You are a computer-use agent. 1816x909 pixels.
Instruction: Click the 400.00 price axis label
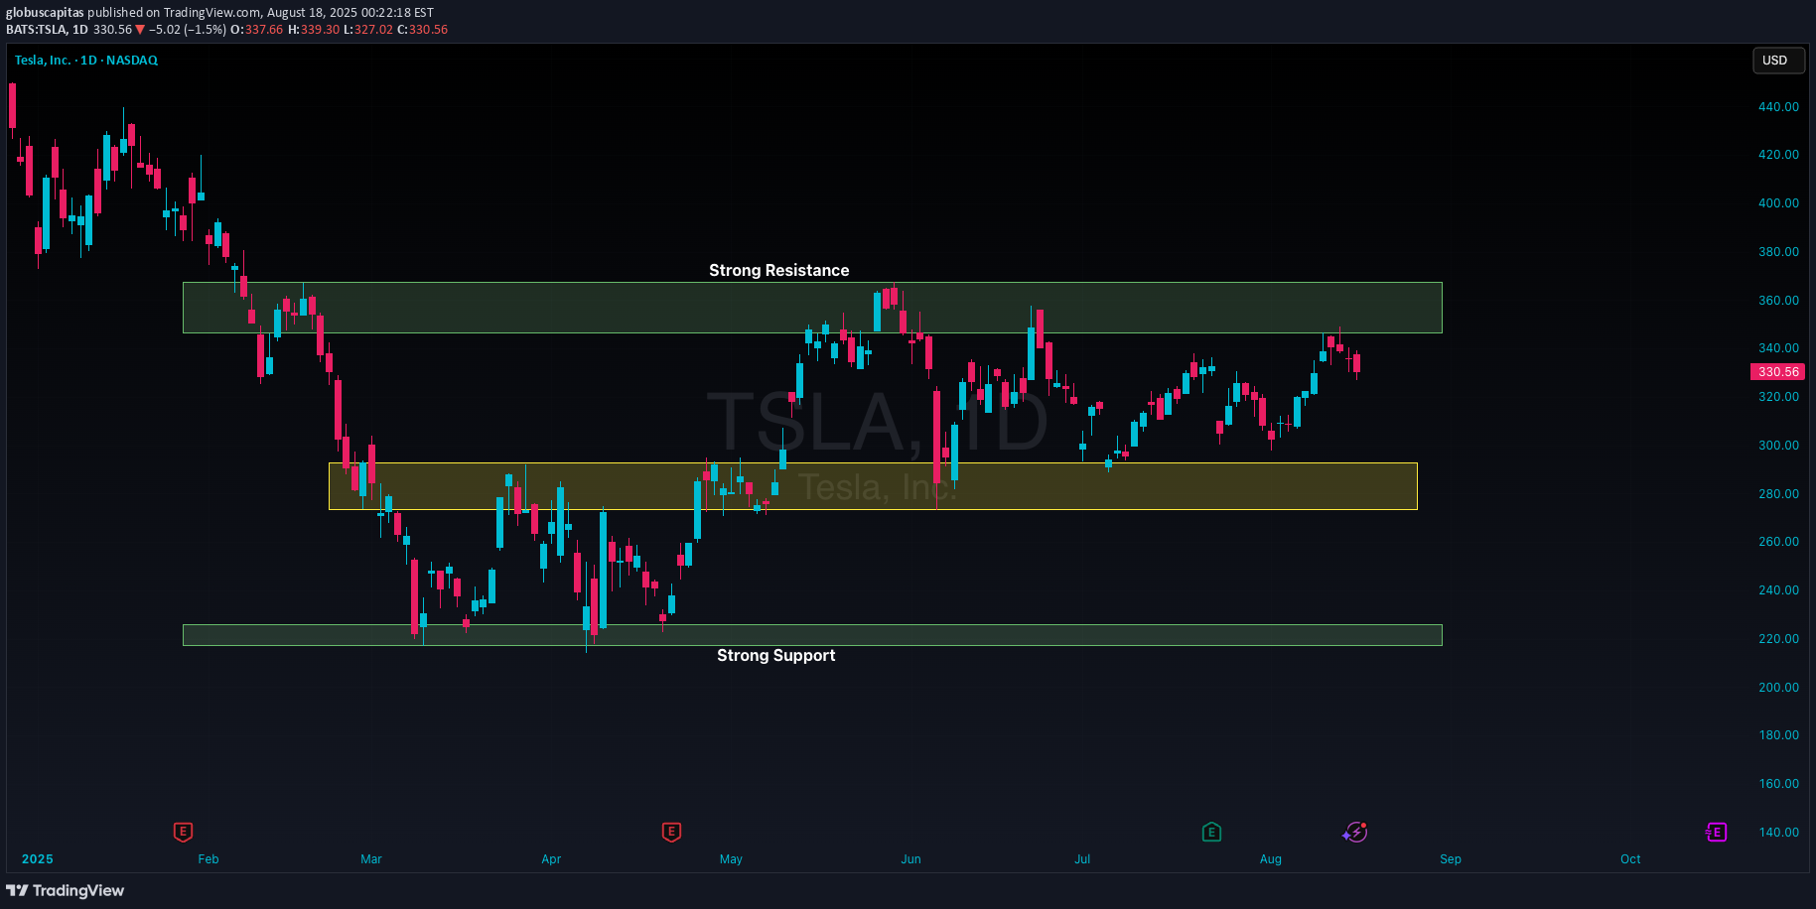click(x=1778, y=203)
